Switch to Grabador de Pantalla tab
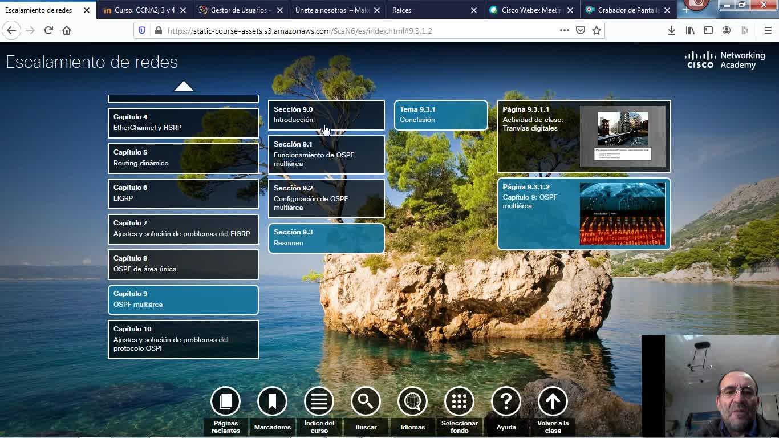 628,10
